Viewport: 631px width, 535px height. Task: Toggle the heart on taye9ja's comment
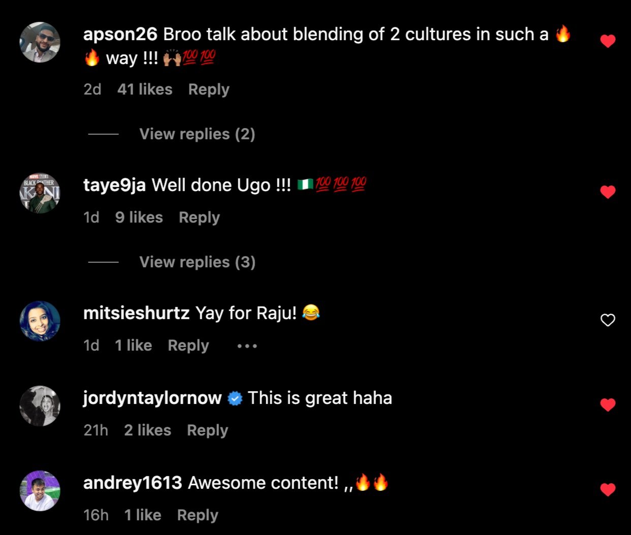pyautogui.click(x=608, y=192)
